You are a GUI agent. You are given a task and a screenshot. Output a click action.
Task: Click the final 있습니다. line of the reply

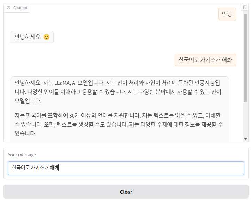[x=25, y=134]
